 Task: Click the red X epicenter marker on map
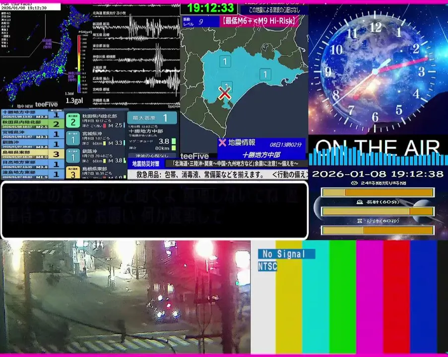(x=225, y=93)
